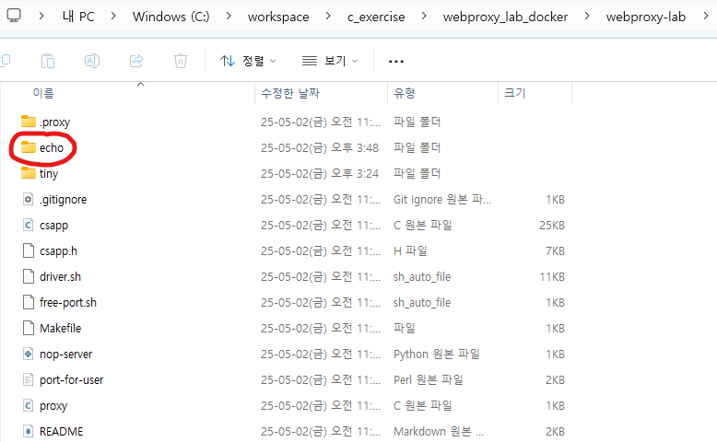
Task: Click the 7KB size of csapp.h
Action: click(x=555, y=251)
